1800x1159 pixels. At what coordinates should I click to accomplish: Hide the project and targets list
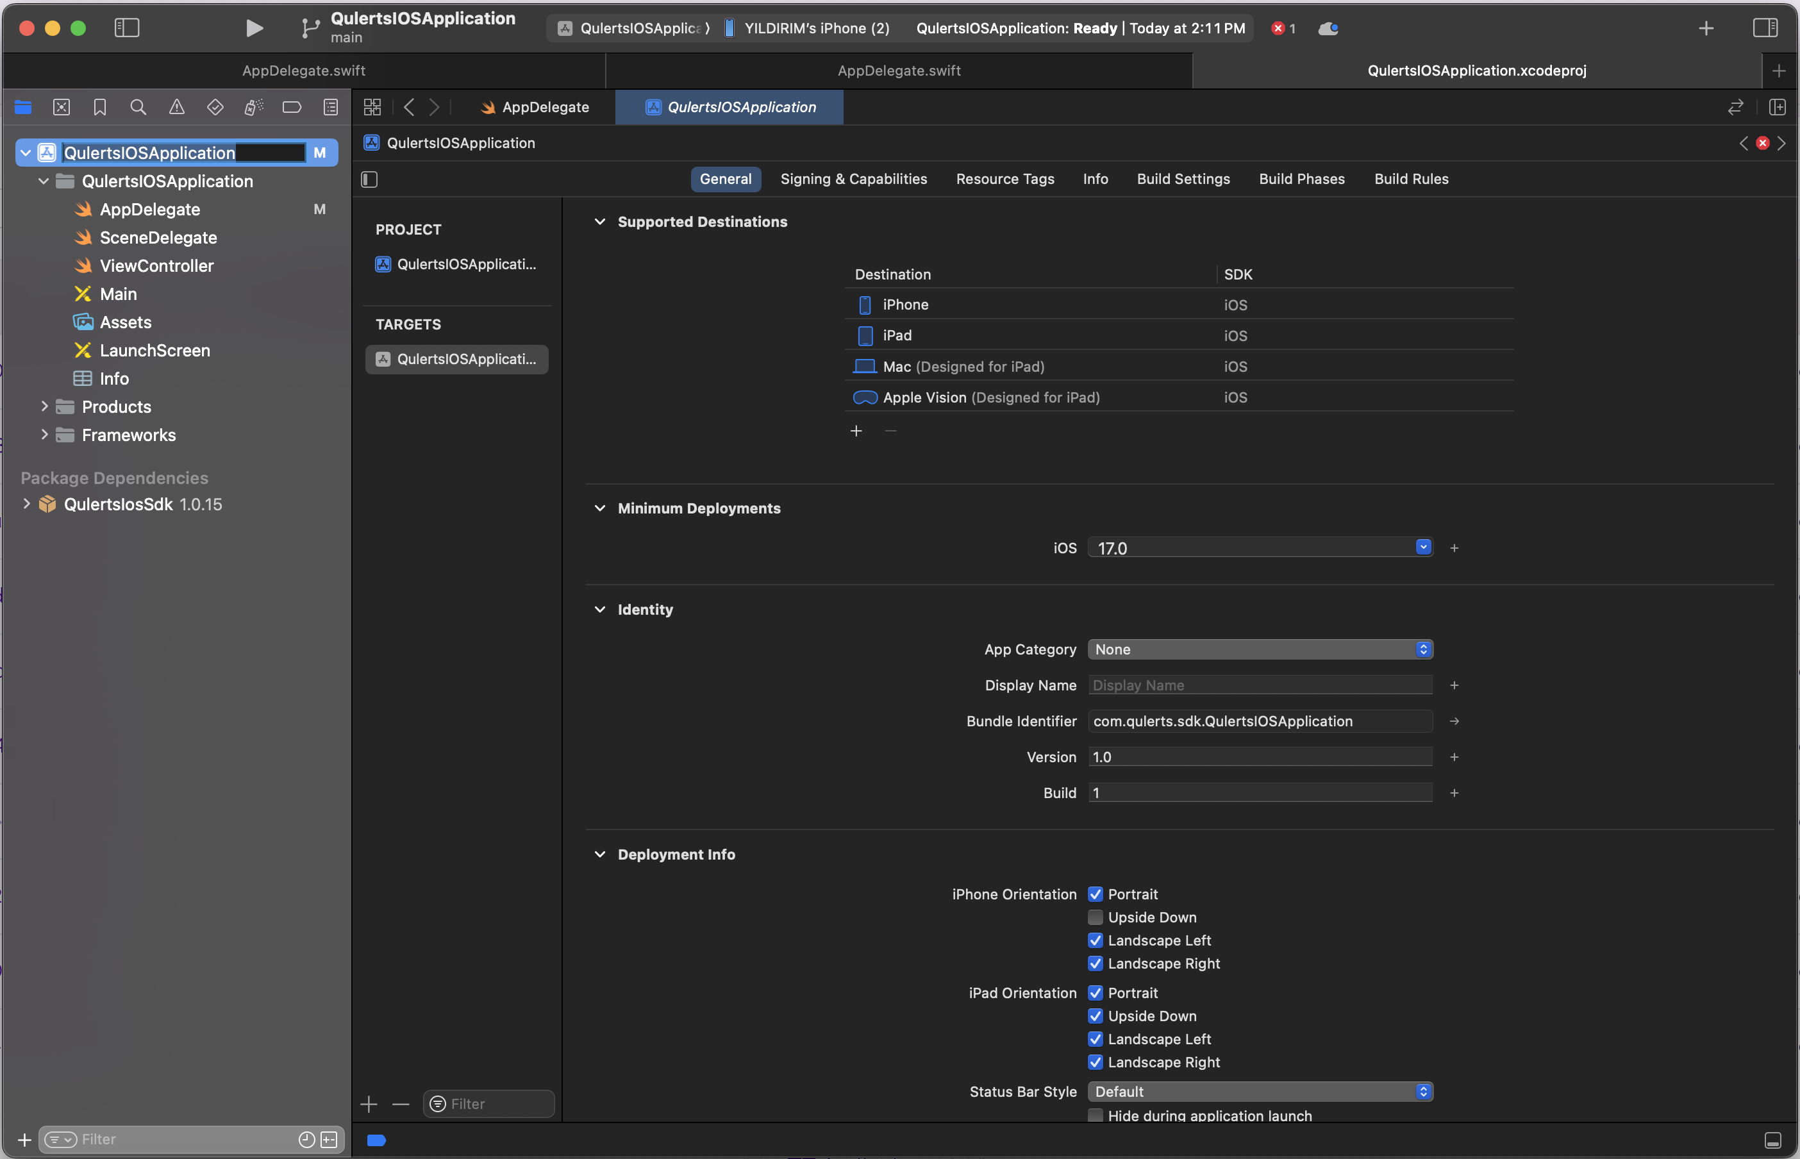tap(369, 179)
